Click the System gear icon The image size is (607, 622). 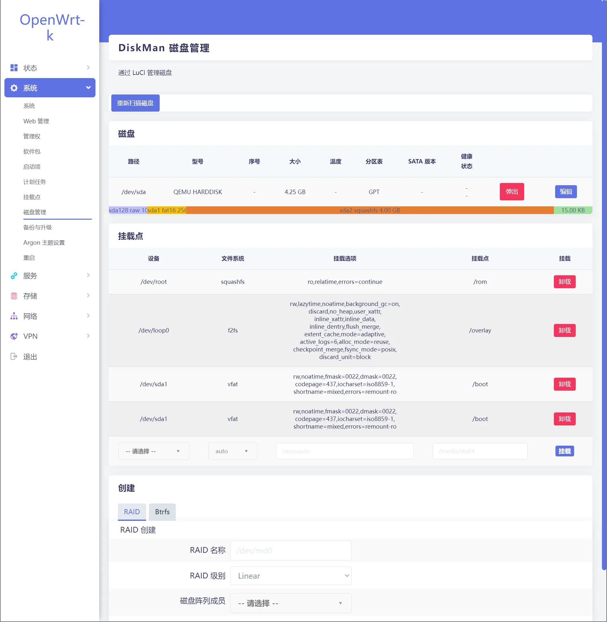tap(14, 88)
